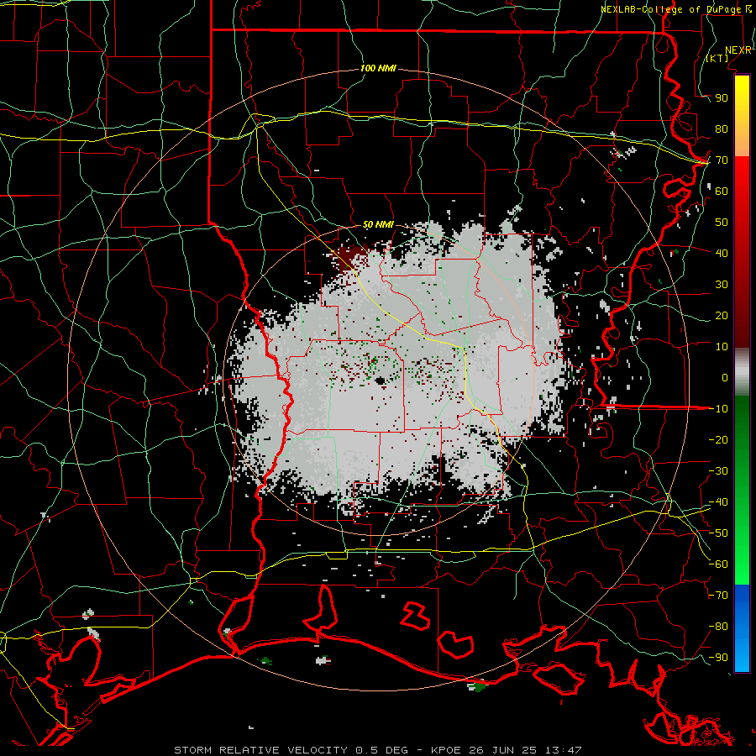756x756 pixels.
Task: Click the -40 scale label
Action: point(718,502)
